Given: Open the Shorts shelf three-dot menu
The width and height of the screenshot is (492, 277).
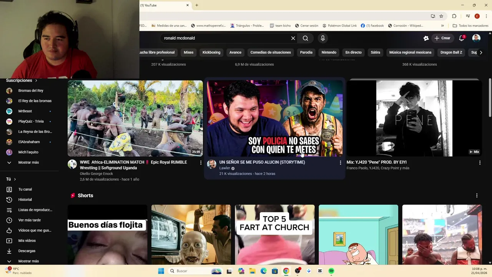Looking at the screenshot, I should (477, 195).
